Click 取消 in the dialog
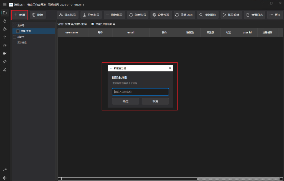The image size is (284, 181). point(155,101)
